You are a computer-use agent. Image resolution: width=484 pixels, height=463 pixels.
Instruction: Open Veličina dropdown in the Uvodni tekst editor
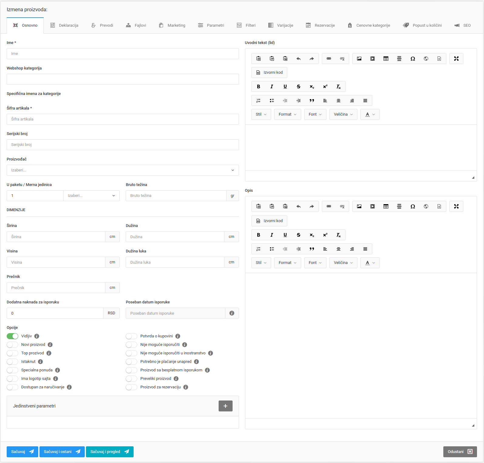(343, 114)
